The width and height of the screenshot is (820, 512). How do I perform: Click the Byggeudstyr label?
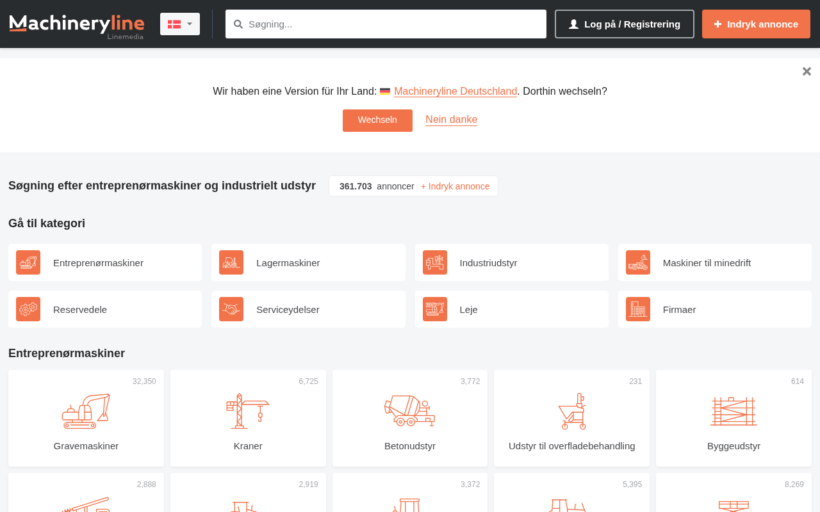(734, 446)
